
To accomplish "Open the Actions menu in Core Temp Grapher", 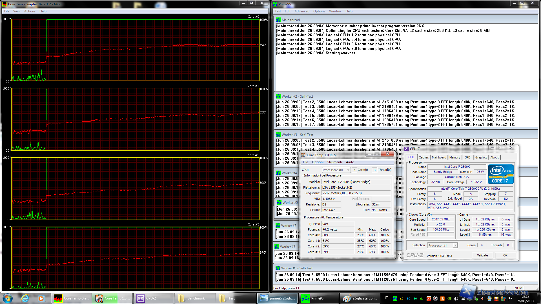I will point(30,11).
